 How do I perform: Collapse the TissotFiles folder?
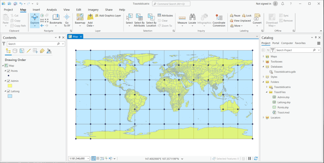click(x=267, y=92)
